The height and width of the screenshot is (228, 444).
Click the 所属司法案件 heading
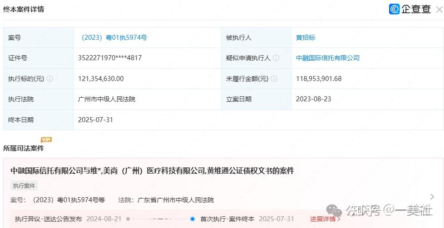(24, 148)
